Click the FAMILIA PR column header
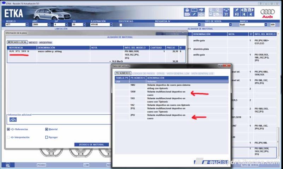 pos(122,78)
